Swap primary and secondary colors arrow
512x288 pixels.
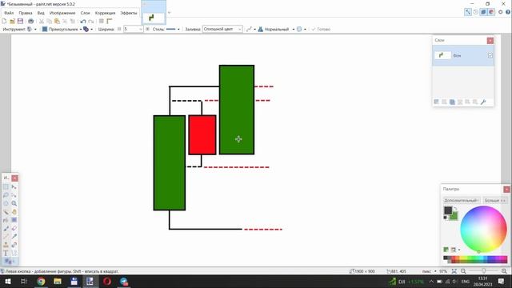point(456,208)
